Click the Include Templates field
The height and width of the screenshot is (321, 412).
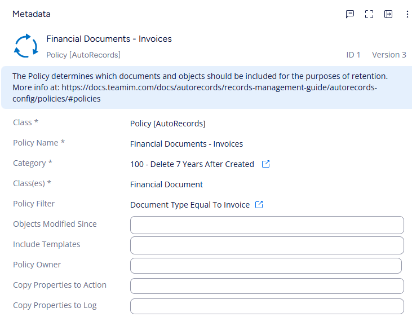[x=267, y=245]
